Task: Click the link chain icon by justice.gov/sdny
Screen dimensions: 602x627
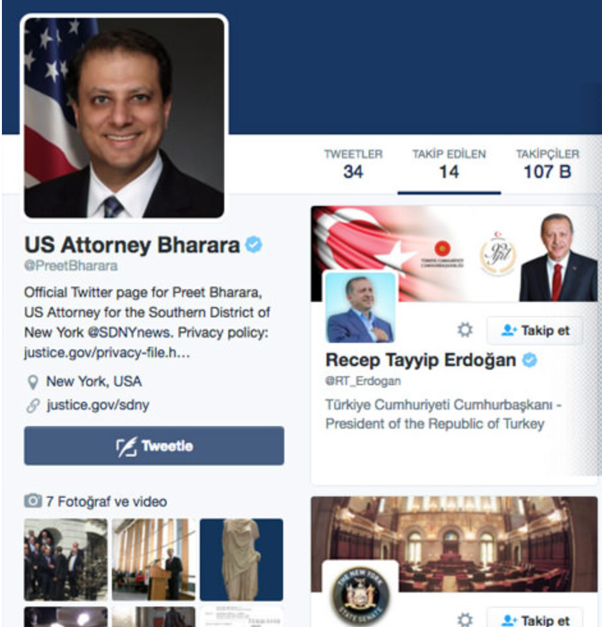Action: click(33, 406)
